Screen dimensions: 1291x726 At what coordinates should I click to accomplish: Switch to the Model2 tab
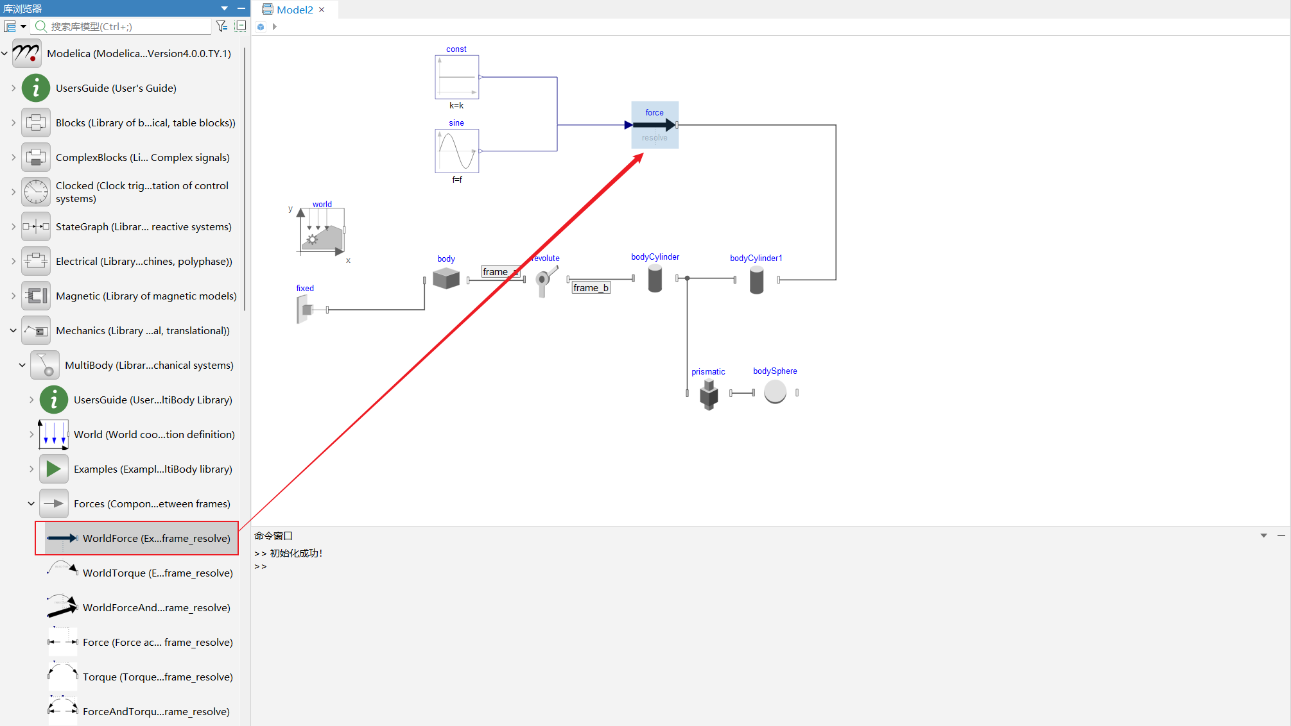[294, 10]
